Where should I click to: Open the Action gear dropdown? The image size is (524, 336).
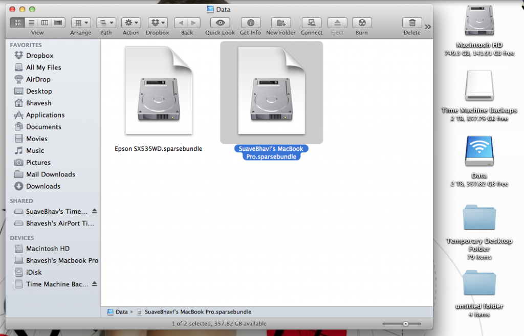click(x=131, y=23)
